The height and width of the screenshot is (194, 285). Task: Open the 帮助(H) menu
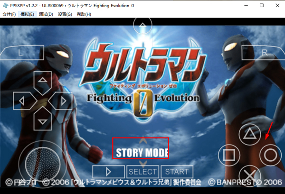pyautogui.click(x=84, y=14)
